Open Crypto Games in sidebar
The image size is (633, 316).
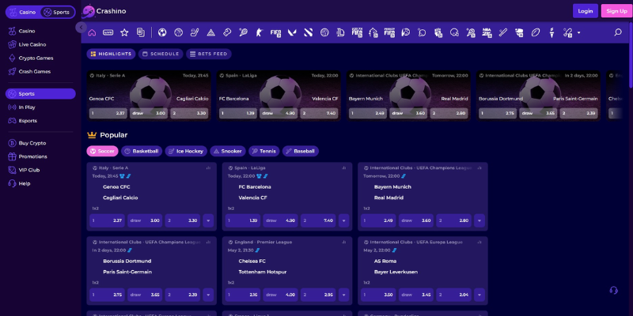(40, 58)
